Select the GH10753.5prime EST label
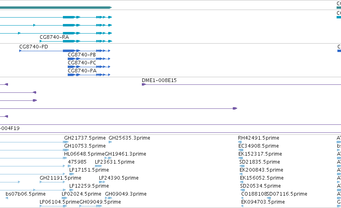This screenshot has width=341, height=208. pyautogui.click(x=85, y=146)
